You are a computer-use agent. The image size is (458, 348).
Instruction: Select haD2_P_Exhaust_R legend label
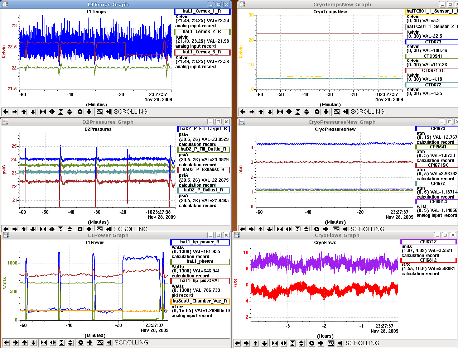(x=203, y=170)
